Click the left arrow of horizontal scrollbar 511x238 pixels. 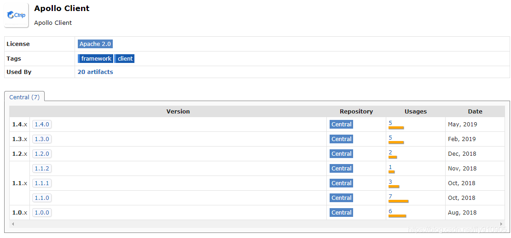(x=13, y=224)
